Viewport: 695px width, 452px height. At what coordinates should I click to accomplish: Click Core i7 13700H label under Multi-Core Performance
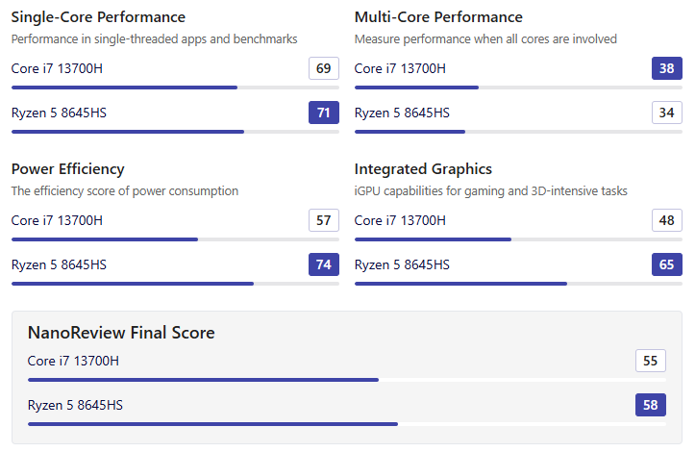[400, 68]
